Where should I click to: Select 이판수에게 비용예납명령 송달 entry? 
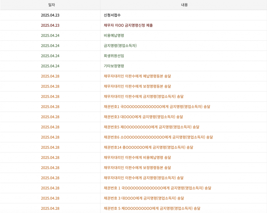[x=137, y=158]
